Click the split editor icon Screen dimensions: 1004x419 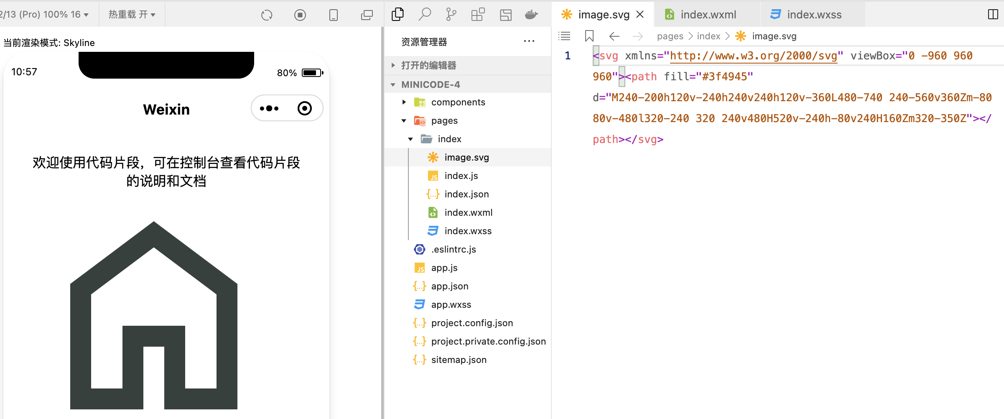pos(993,14)
